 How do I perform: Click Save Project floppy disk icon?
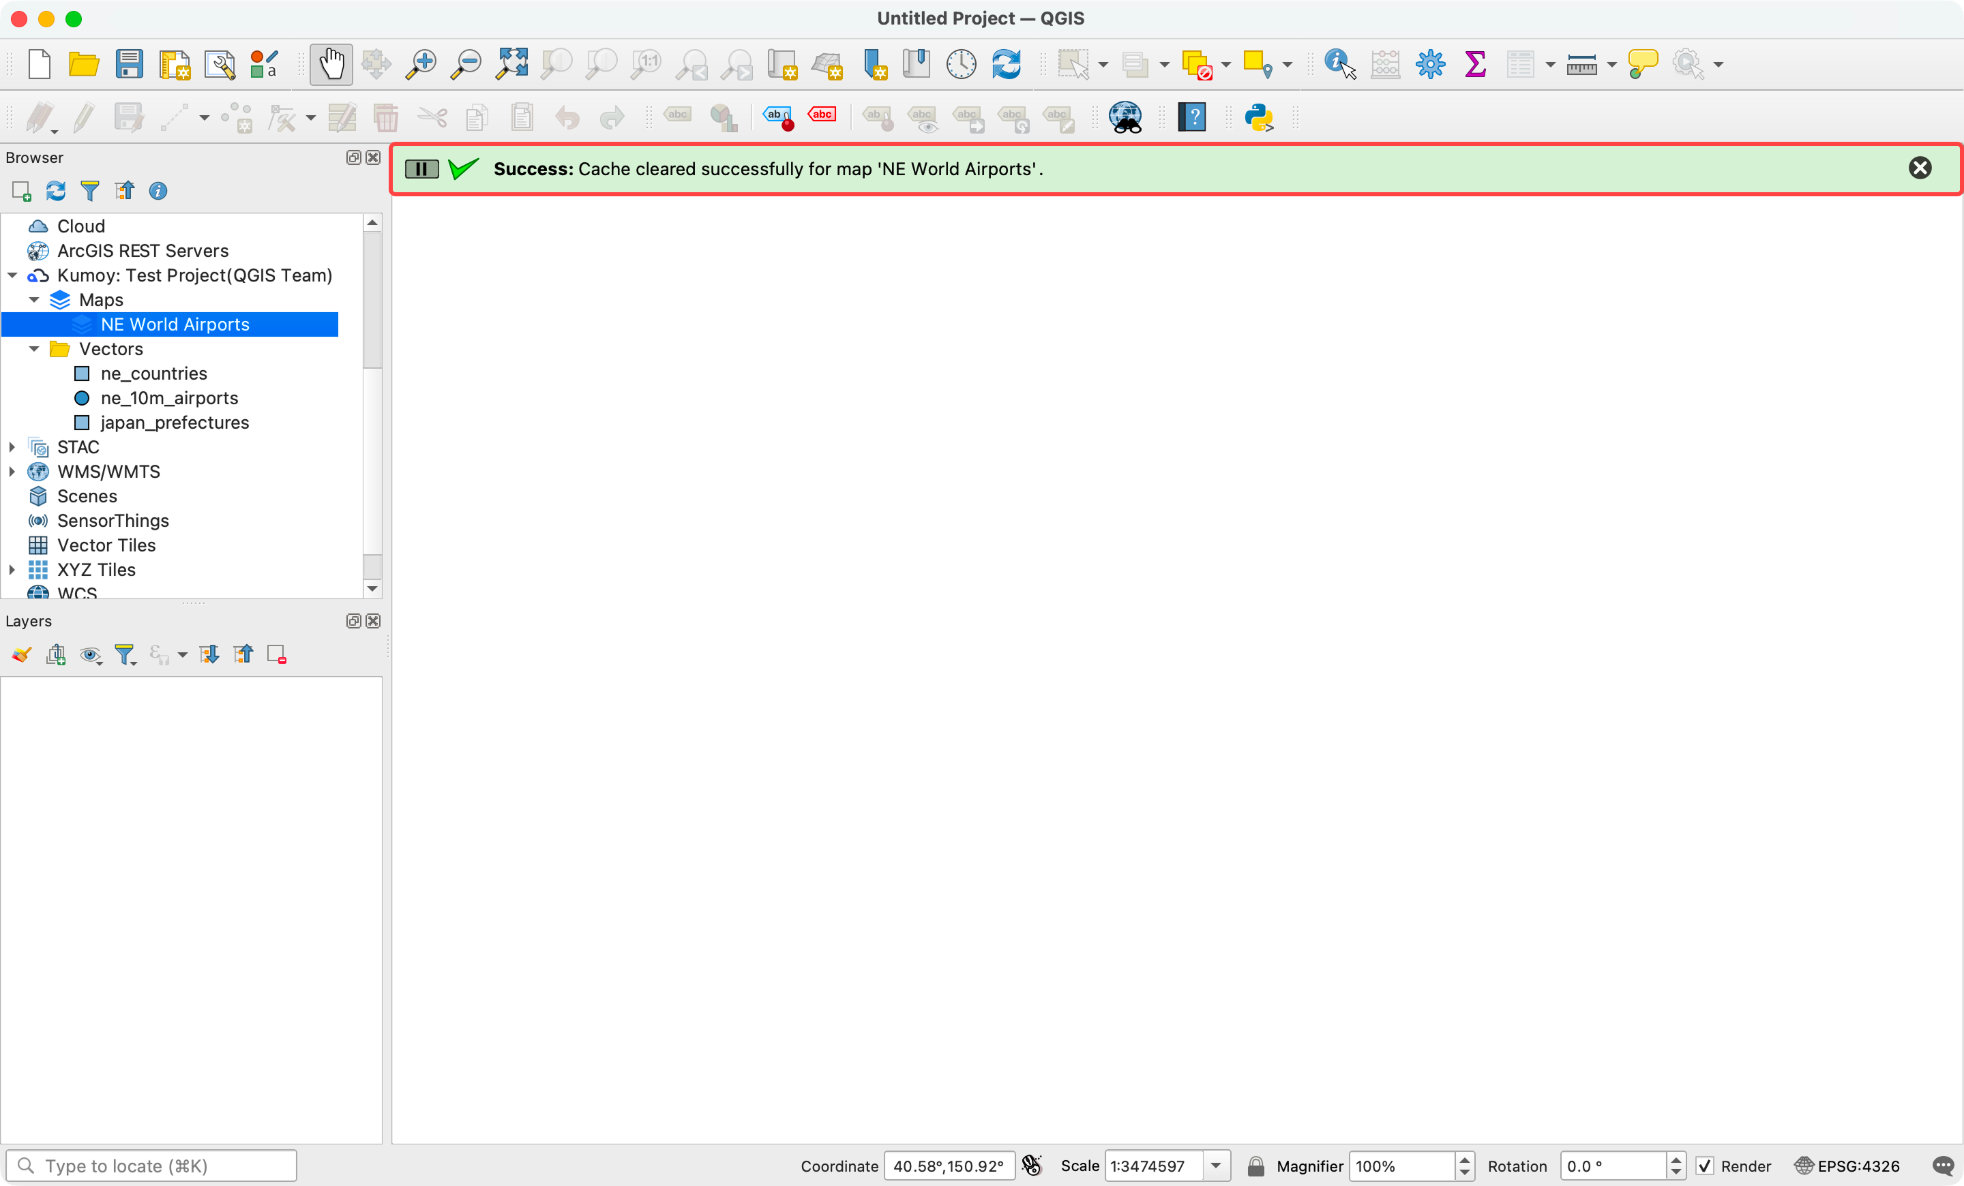click(x=128, y=63)
